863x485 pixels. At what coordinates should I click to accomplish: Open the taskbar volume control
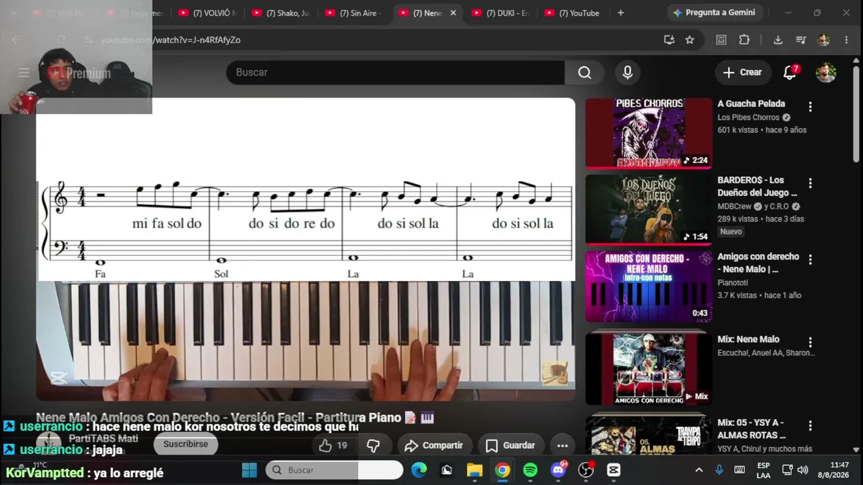802,470
